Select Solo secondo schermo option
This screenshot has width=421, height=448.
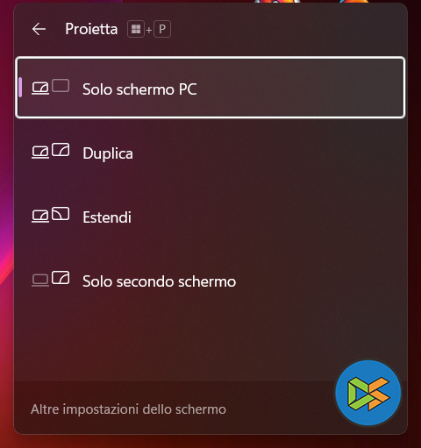210,281
